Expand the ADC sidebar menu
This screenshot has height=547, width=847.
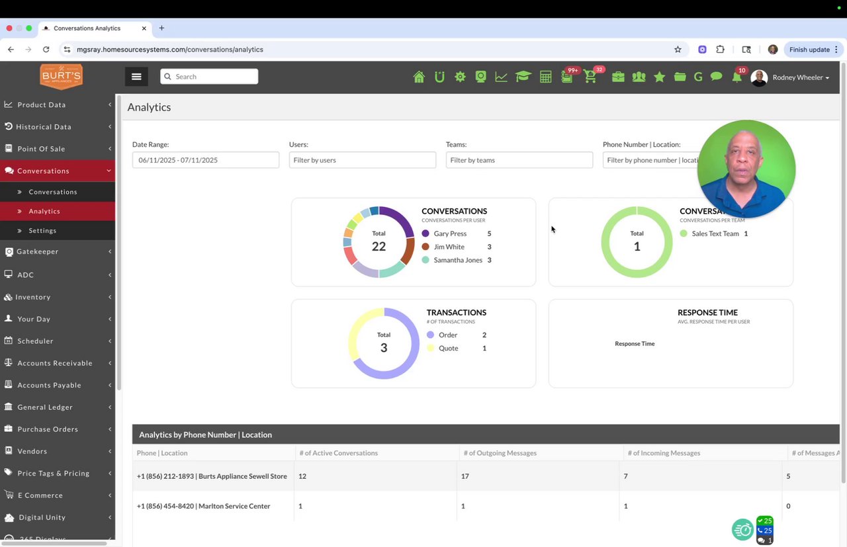[x=58, y=274]
